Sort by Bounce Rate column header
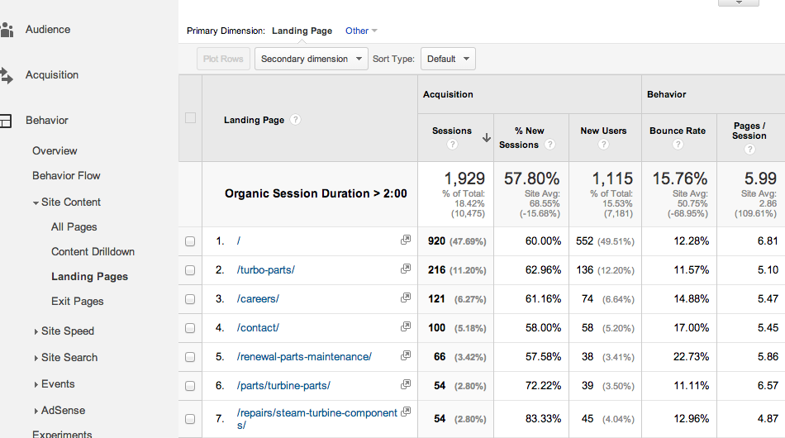The image size is (785, 438). point(678,131)
